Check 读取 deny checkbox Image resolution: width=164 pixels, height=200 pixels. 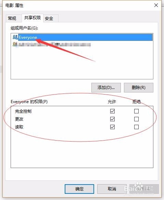point(136,127)
